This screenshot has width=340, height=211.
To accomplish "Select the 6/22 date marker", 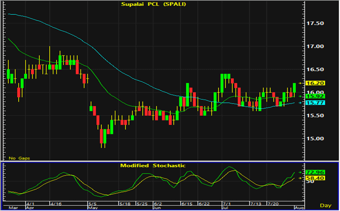I will 204,204.
